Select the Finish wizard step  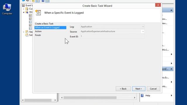point(38,35)
